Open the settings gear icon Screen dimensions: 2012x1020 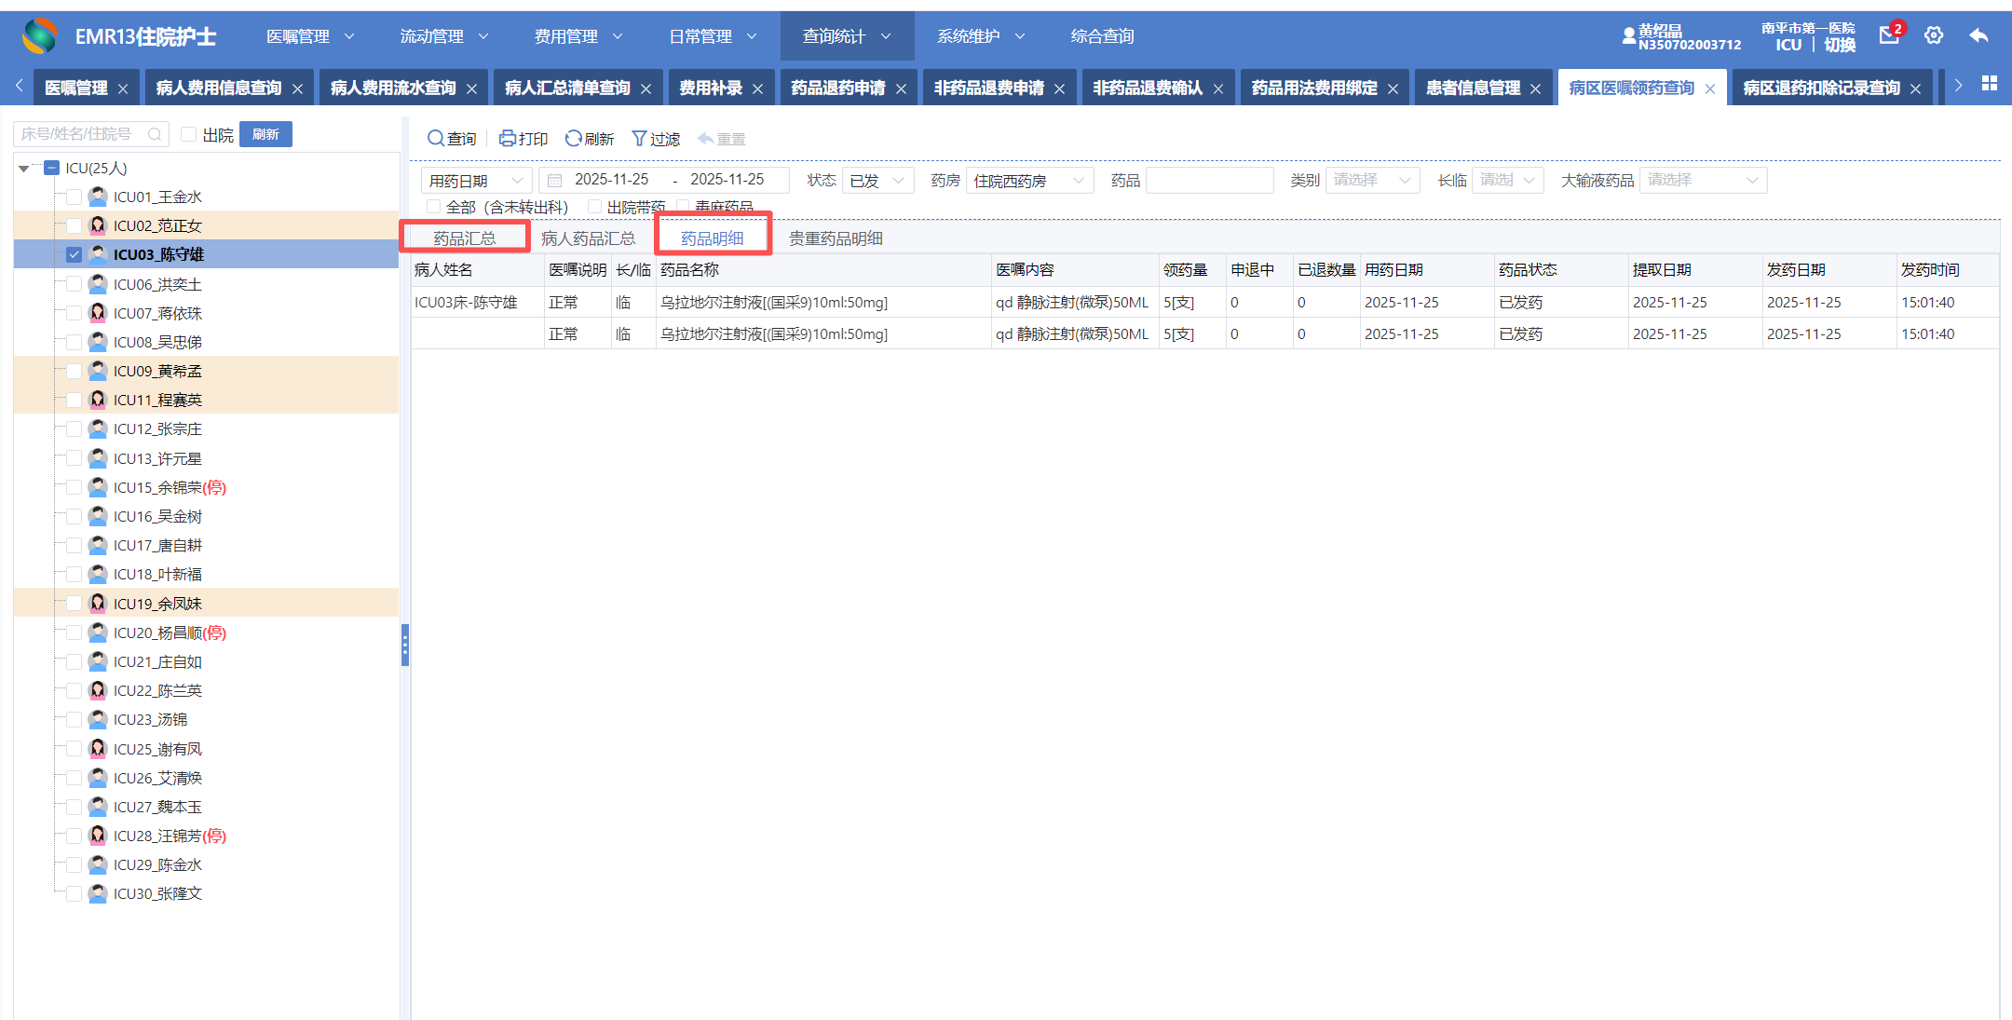(1934, 35)
